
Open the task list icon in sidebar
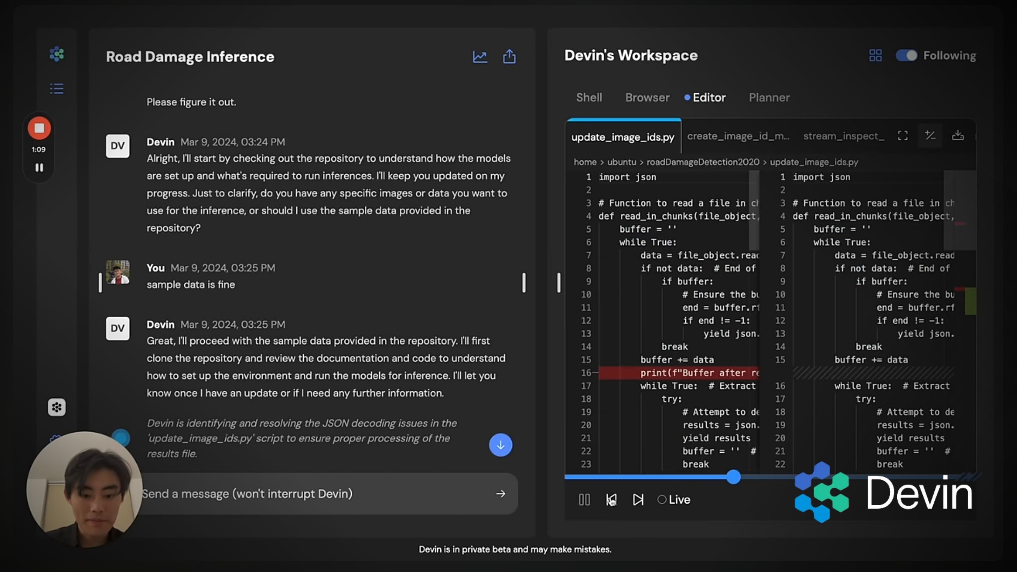(56, 88)
